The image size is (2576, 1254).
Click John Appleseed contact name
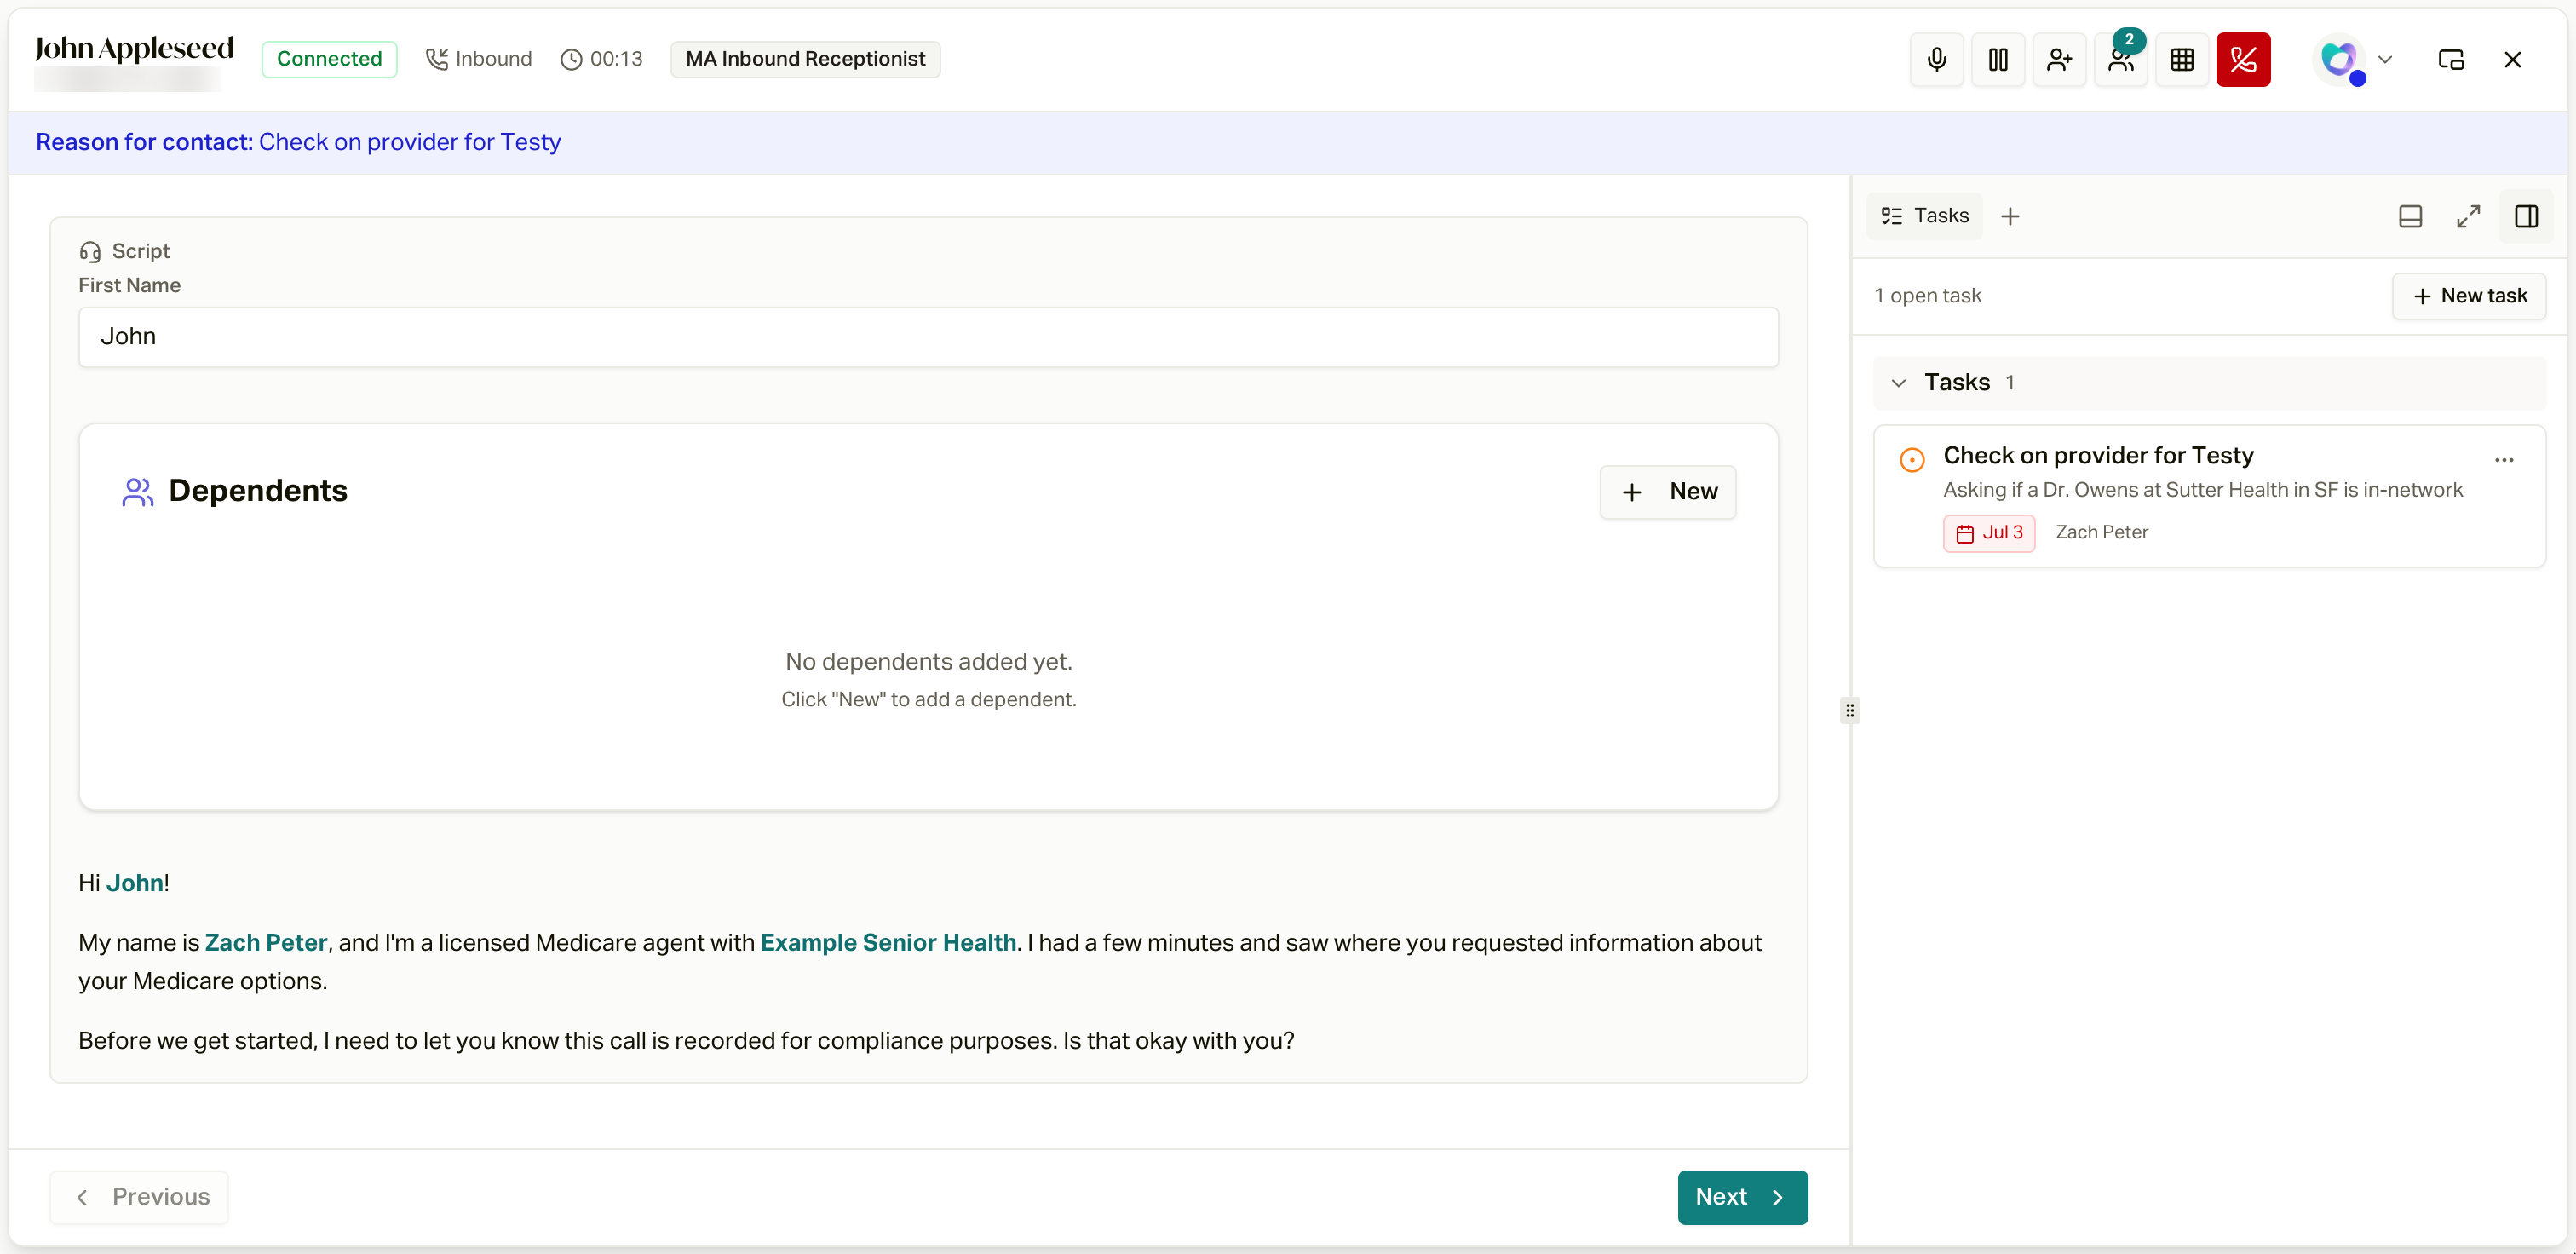tap(134, 48)
